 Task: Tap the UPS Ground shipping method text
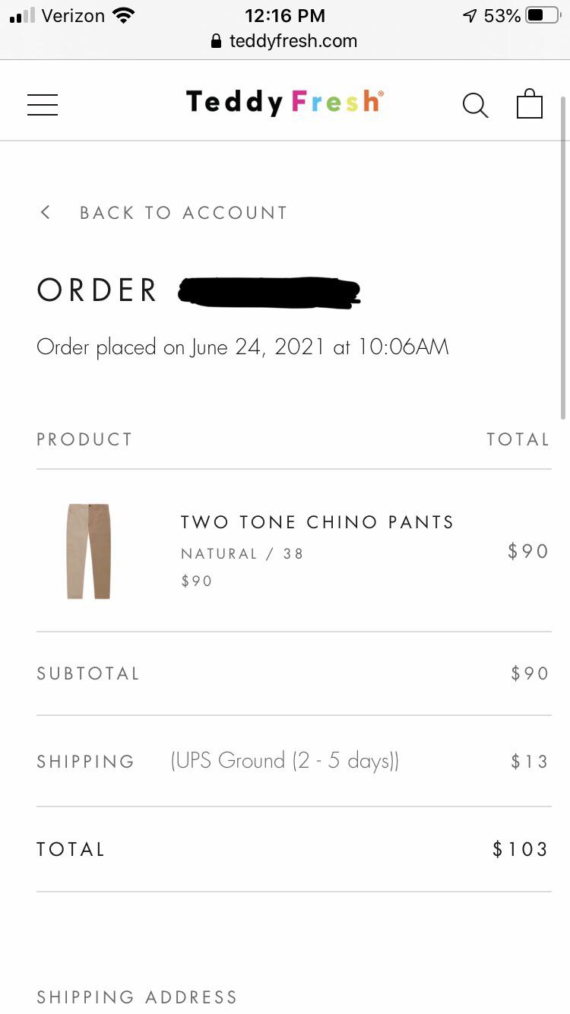click(x=285, y=761)
